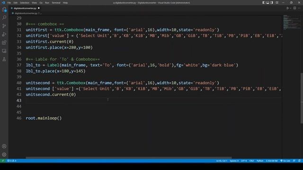This screenshot has height=170, width=303.
Task: Place cursor on 'root.mainloop()' line
Action: (x=44, y=118)
